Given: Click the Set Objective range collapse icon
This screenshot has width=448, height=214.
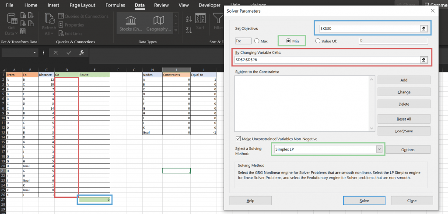Looking at the screenshot, I should (423, 28).
